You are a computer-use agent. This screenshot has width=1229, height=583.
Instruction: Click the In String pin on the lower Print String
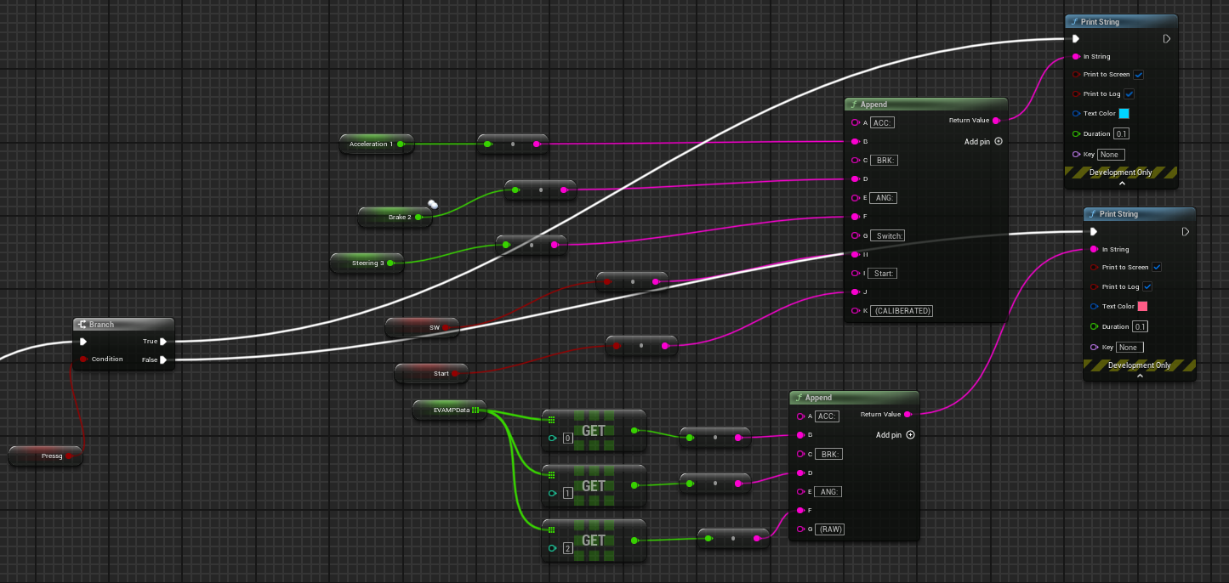coord(1093,248)
